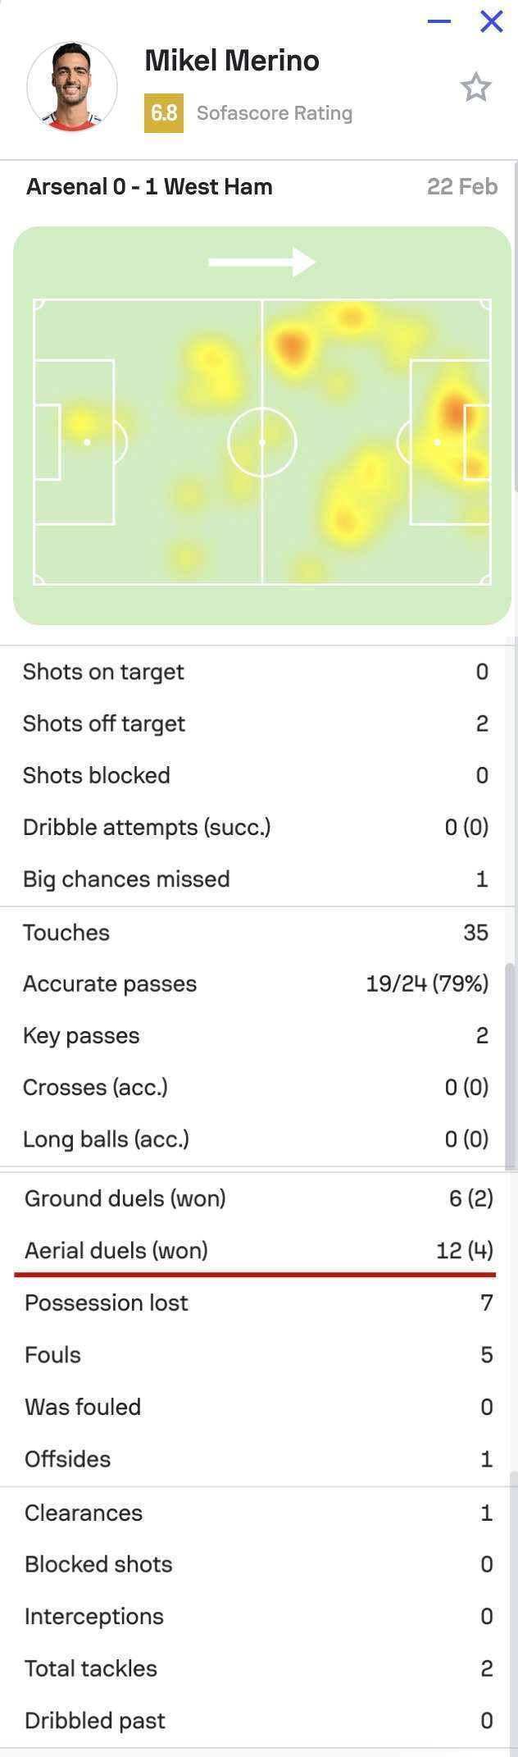The image size is (518, 1757).
Task: Close the Mikel Merino stats panel
Action: point(491,21)
